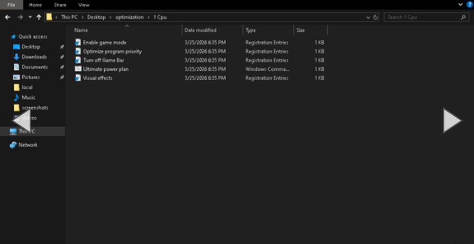Navigate to Desktop in breadcrumb path
This screenshot has width=474, height=244.
[96, 17]
